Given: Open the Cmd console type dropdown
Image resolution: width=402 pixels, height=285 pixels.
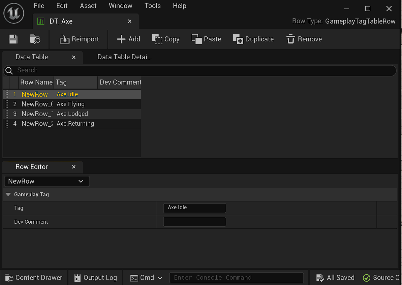Looking at the screenshot, I should [x=146, y=278].
